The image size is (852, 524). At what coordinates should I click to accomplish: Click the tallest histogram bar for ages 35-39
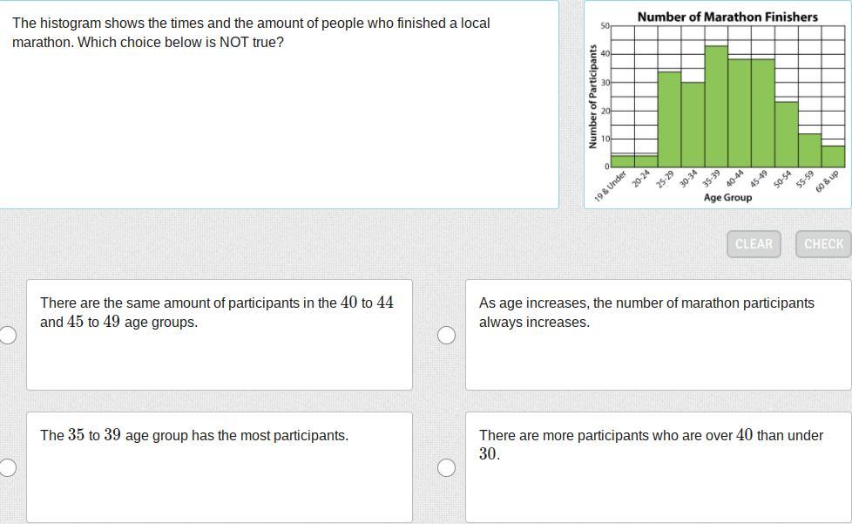pyautogui.click(x=716, y=106)
